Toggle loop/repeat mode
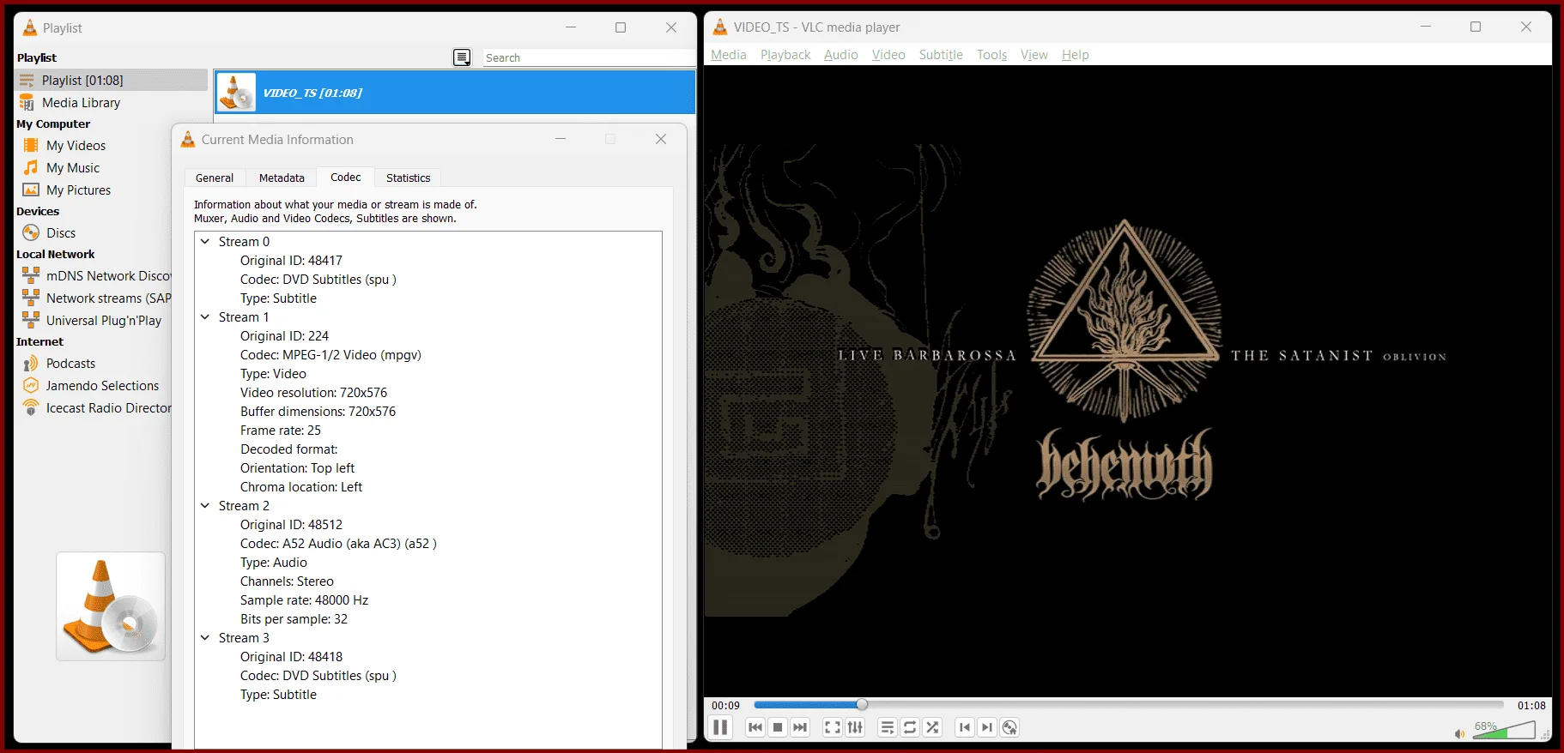The image size is (1564, 753). (910, 727)
